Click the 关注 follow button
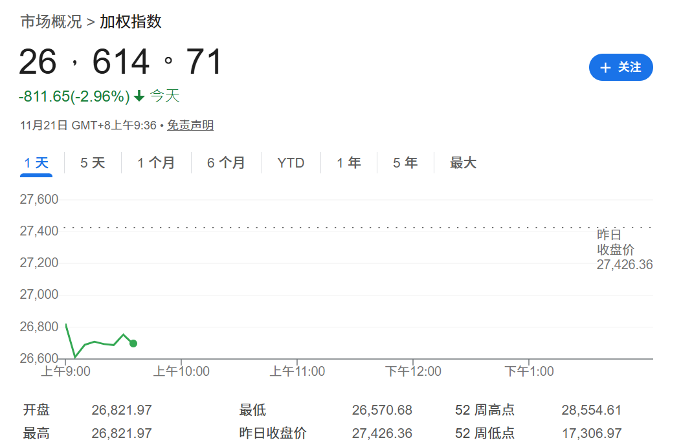Image resolution: width=692 pixels, height=447 pixels. (x=620, y=67)
